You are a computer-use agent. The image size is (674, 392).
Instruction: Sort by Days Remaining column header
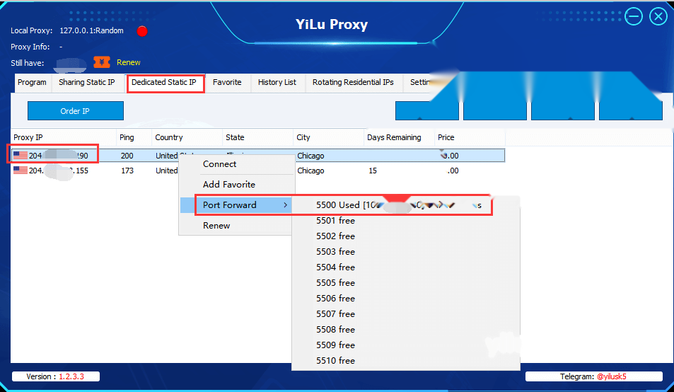(394, 137)
